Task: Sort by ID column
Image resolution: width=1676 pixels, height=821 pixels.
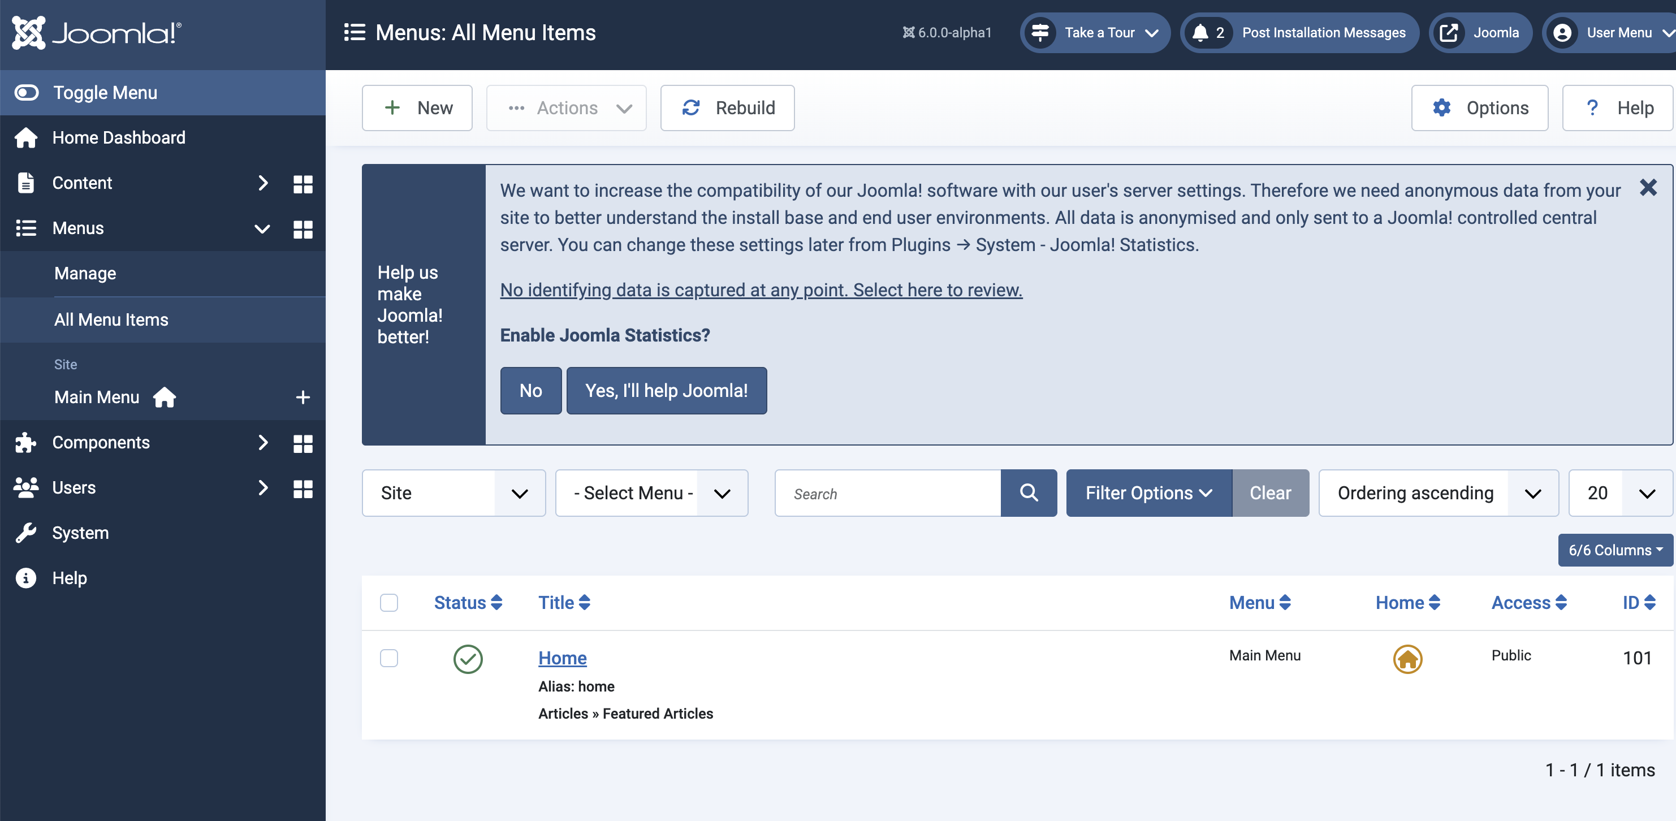Action: coord(1639,602)
